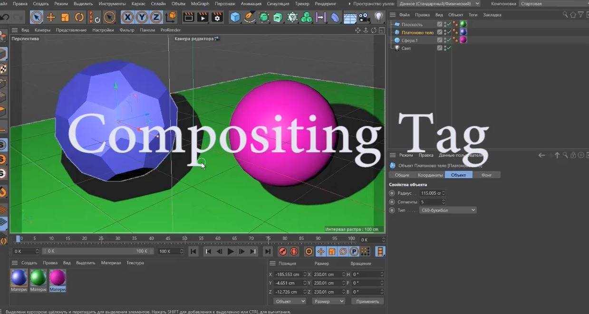Render the active view
This screenshot has height=314, width=589.
pos(189,18)
